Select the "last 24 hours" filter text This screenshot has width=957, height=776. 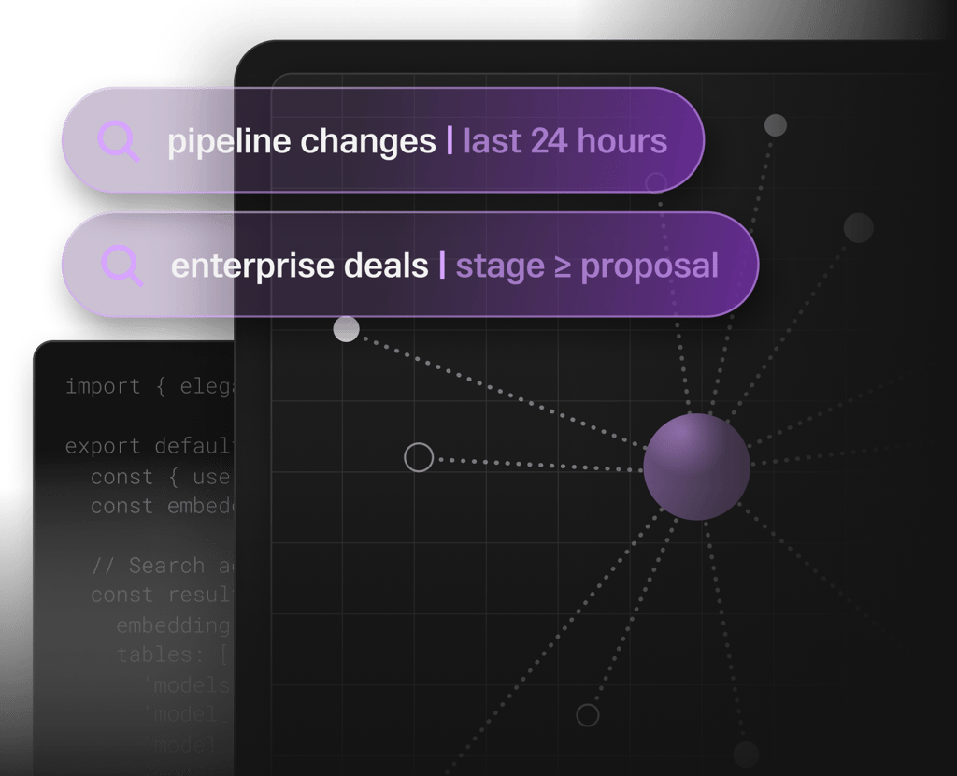click(565, 142)
